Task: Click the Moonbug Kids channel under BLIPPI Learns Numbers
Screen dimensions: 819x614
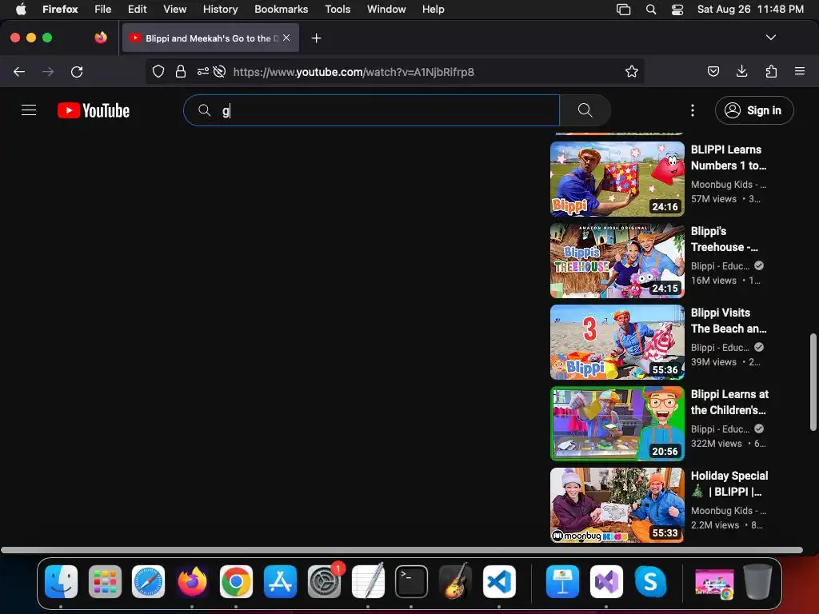Action: (x=729, y=185)
